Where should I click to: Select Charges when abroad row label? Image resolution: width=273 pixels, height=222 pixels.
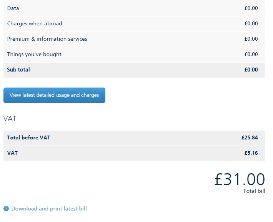coord(35,23)
